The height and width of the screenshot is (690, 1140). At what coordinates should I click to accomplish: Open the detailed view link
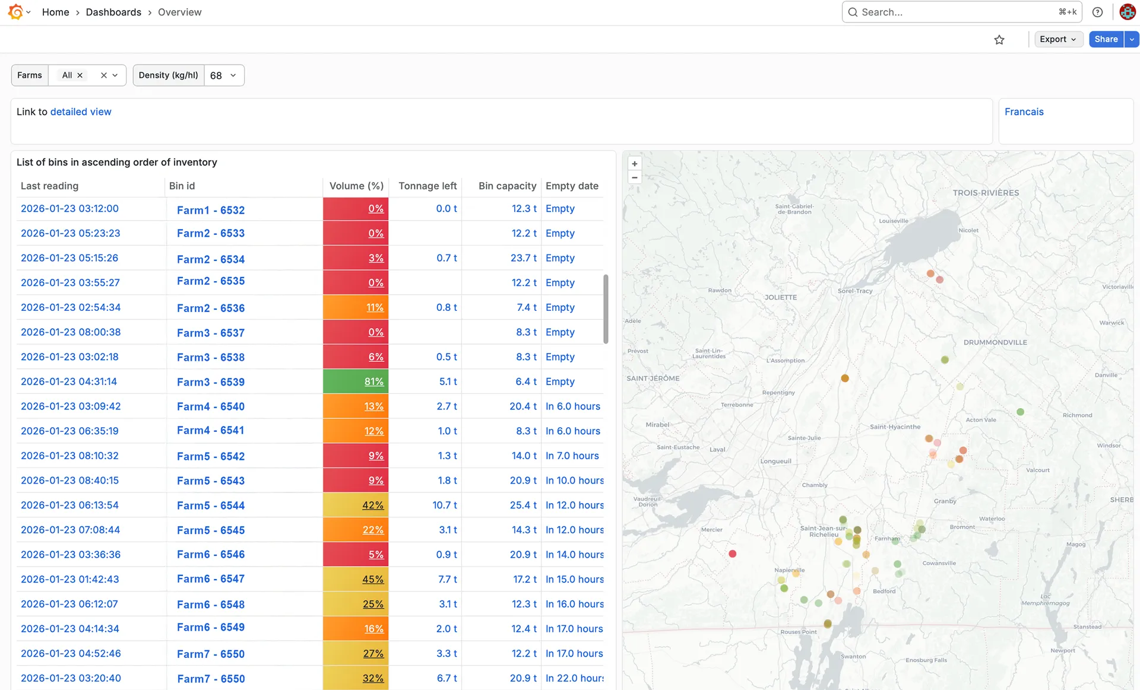[81, 112]
